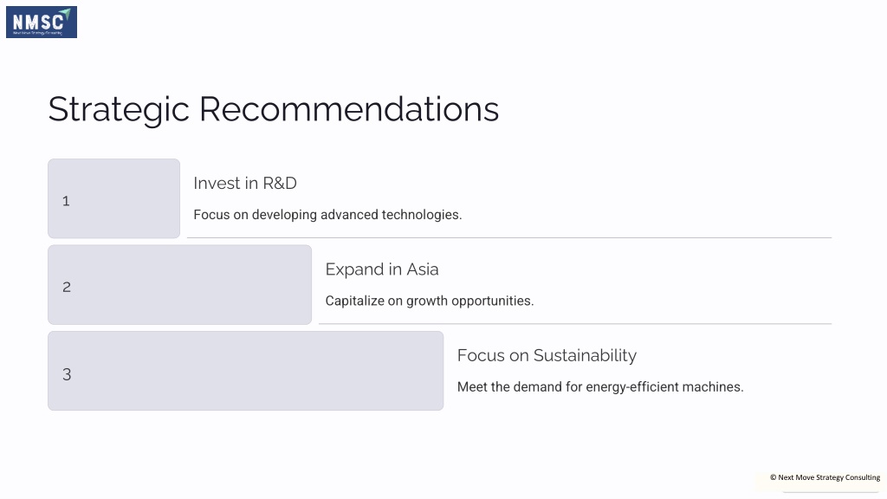Click 'Capitalize on growth opportunities' text
Viewport: 887px width, 499px height.
430,301
